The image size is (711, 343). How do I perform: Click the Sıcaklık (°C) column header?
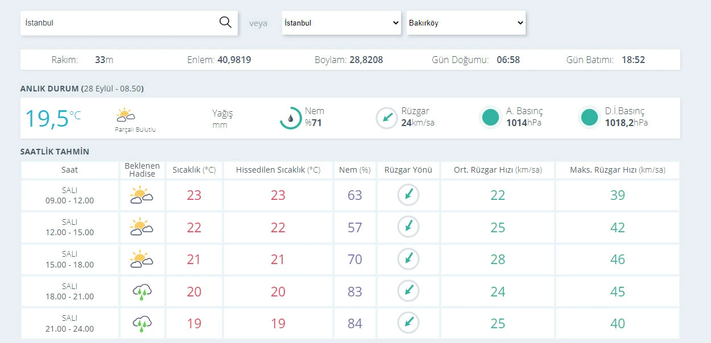194,170
